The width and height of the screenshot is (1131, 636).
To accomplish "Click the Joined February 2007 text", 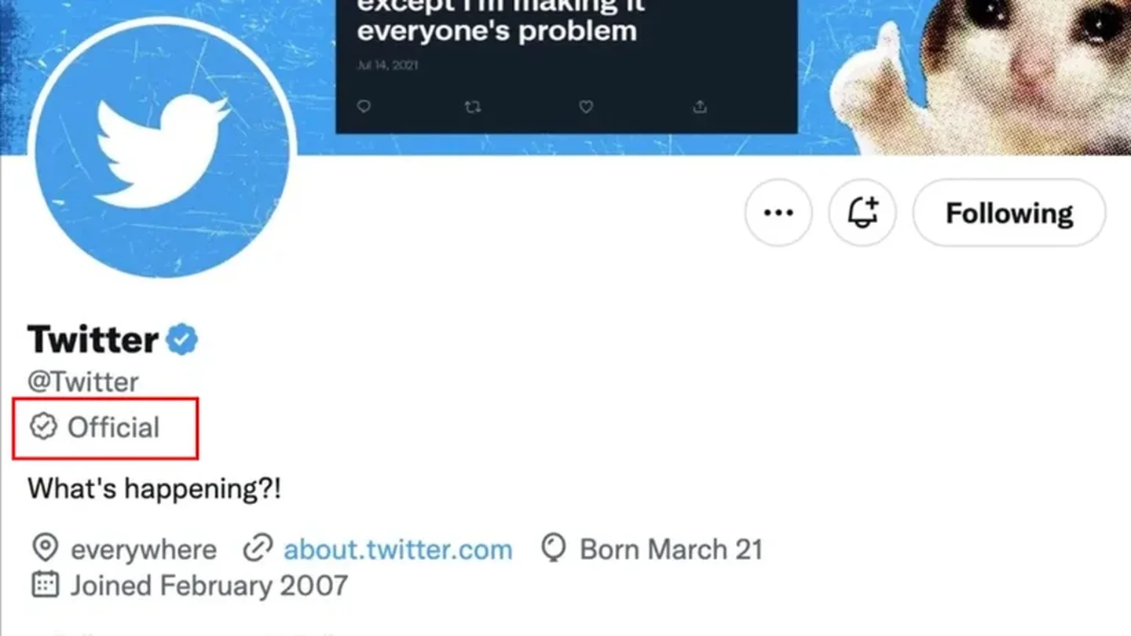I will [x=209, y=586].
